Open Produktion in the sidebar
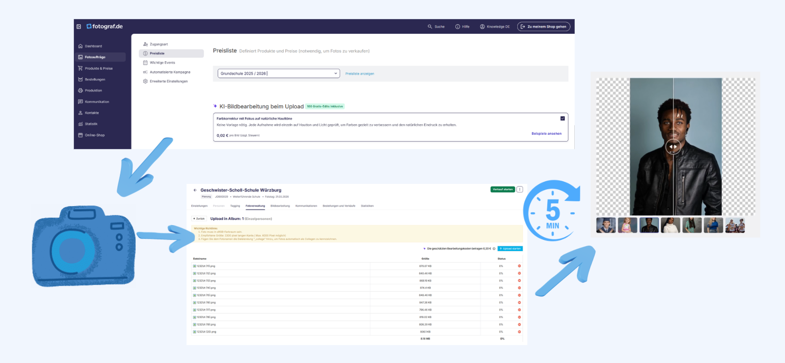Screen dimensions: 785x363 point(90,90)
